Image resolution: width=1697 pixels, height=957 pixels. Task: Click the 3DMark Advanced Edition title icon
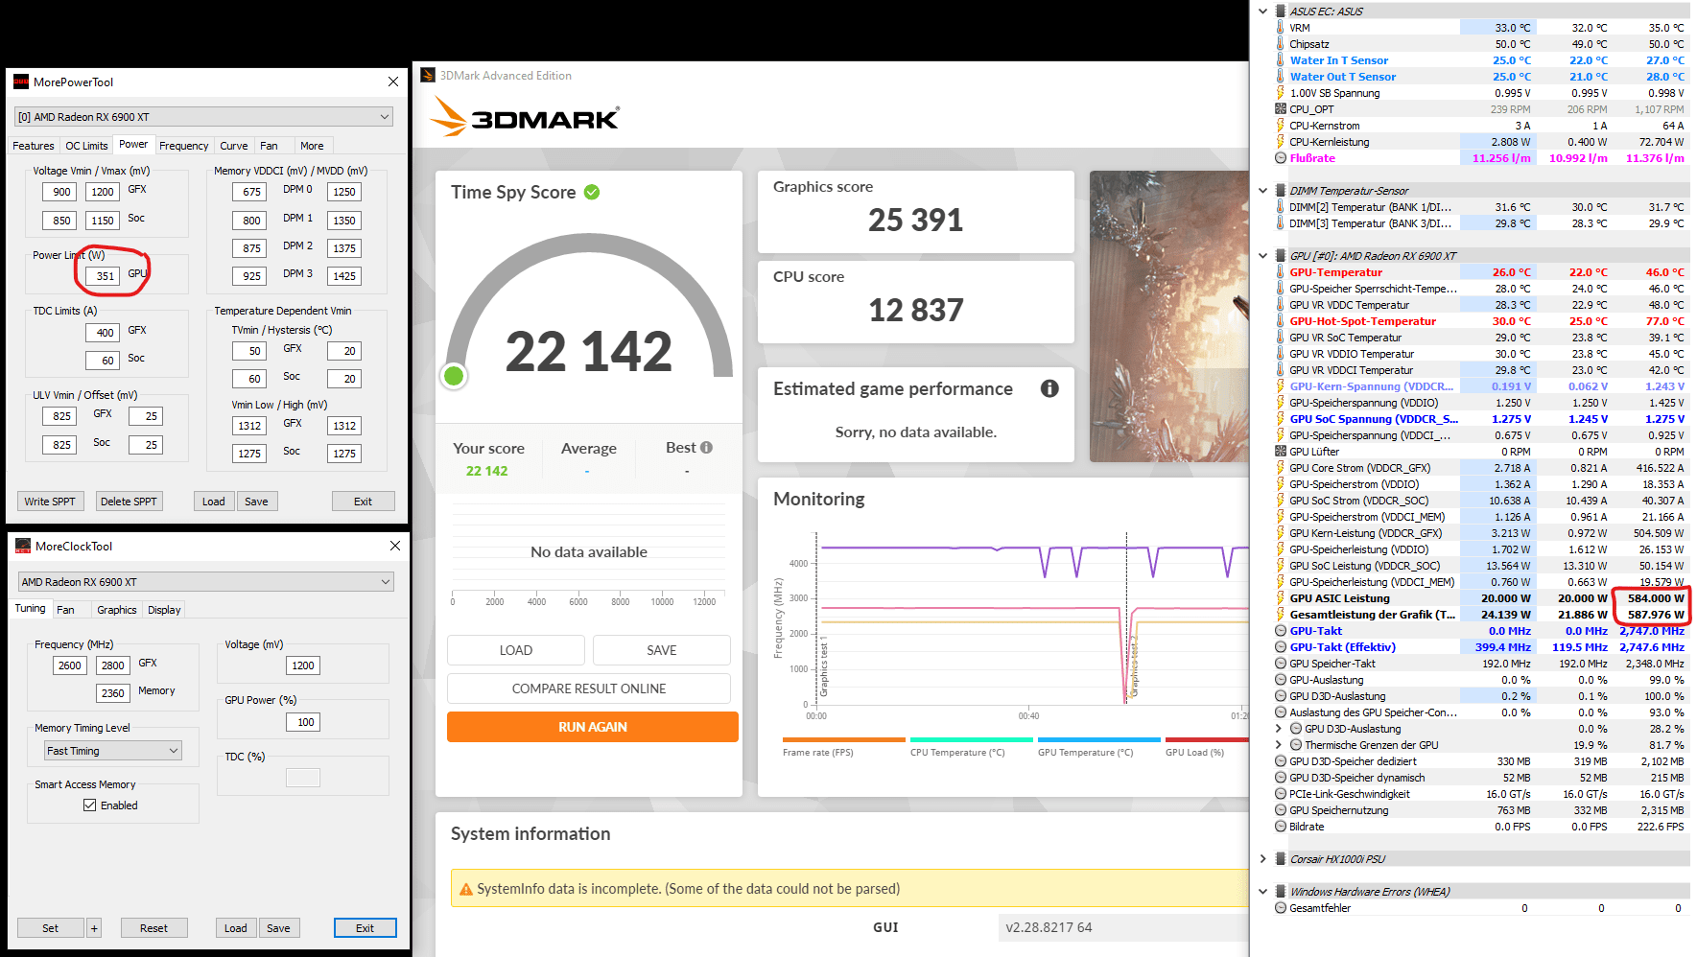428,75
